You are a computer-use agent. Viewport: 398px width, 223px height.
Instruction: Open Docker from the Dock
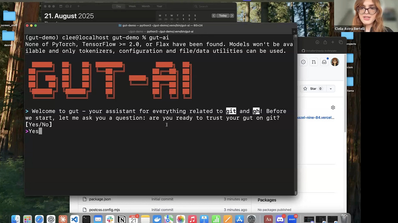click(x=157, y=219)
